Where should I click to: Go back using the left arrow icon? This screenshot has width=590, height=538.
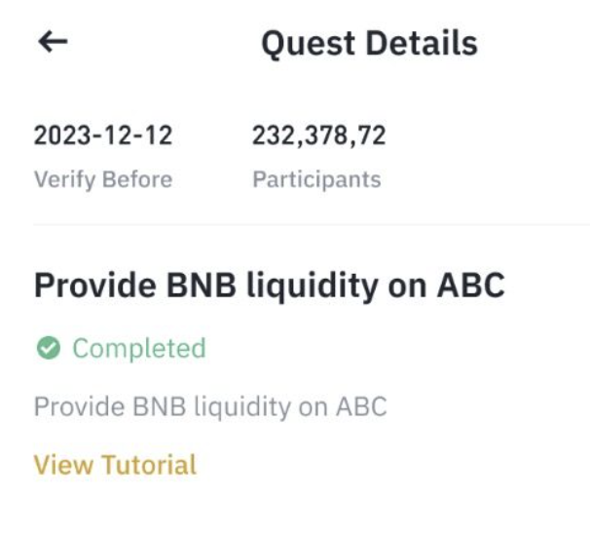coord(53,42)
